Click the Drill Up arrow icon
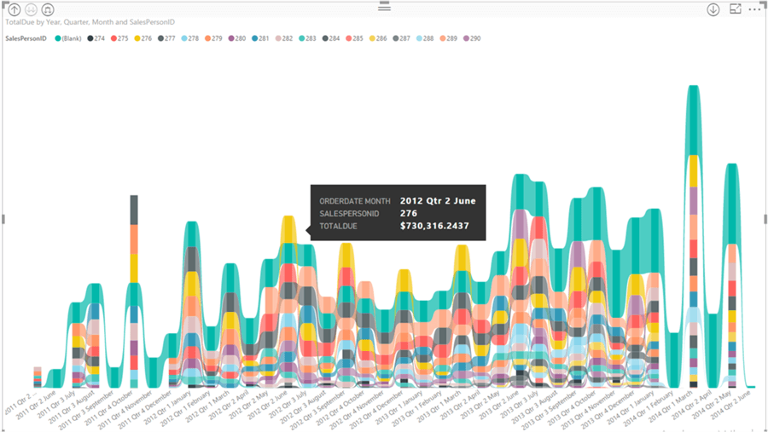 15,9
